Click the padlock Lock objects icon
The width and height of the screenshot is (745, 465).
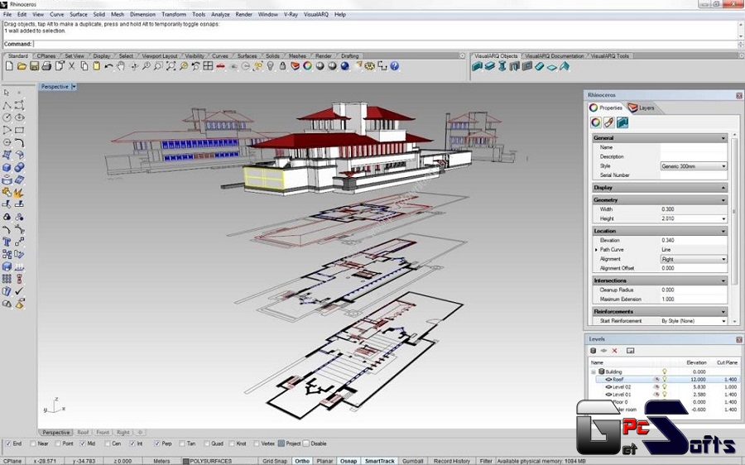(x=283, y=66)
